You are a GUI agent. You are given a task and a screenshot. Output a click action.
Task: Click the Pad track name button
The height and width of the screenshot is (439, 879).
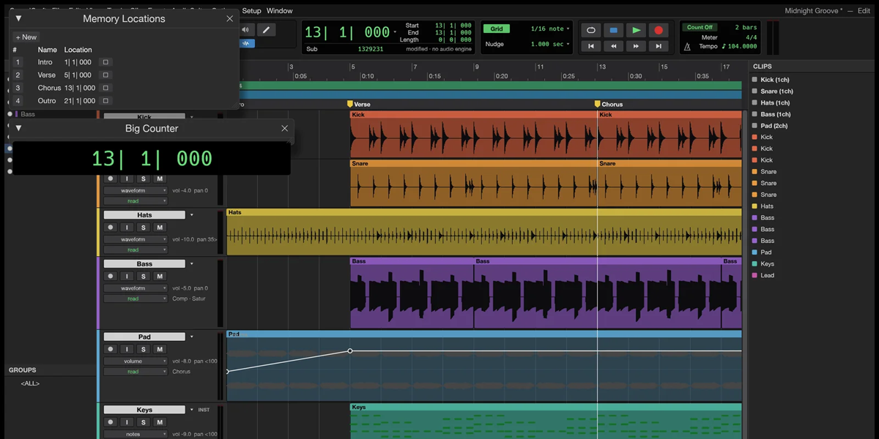coord(144,337)
